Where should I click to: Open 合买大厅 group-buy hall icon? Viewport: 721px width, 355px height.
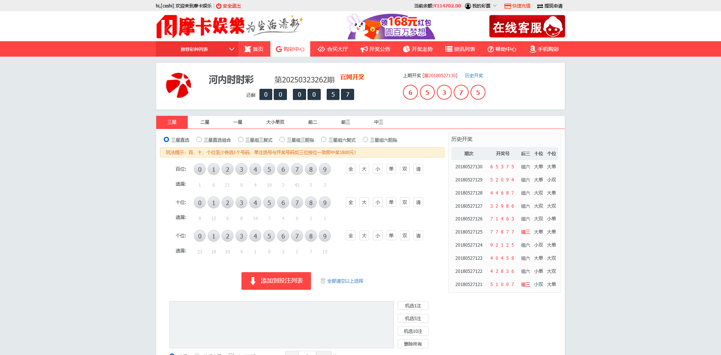pos(321,49)
